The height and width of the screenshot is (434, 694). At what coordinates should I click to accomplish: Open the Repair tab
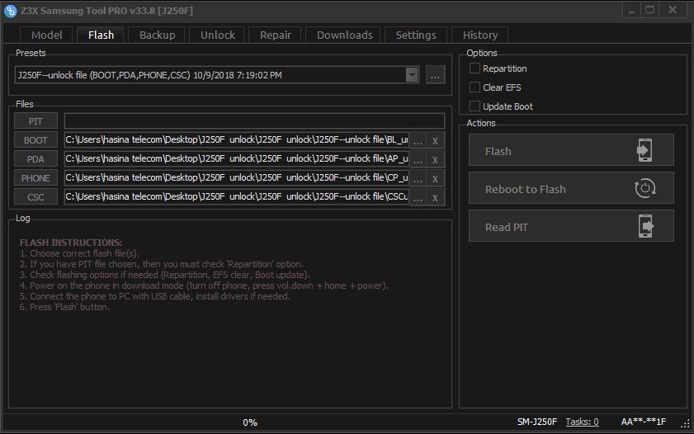276,35
